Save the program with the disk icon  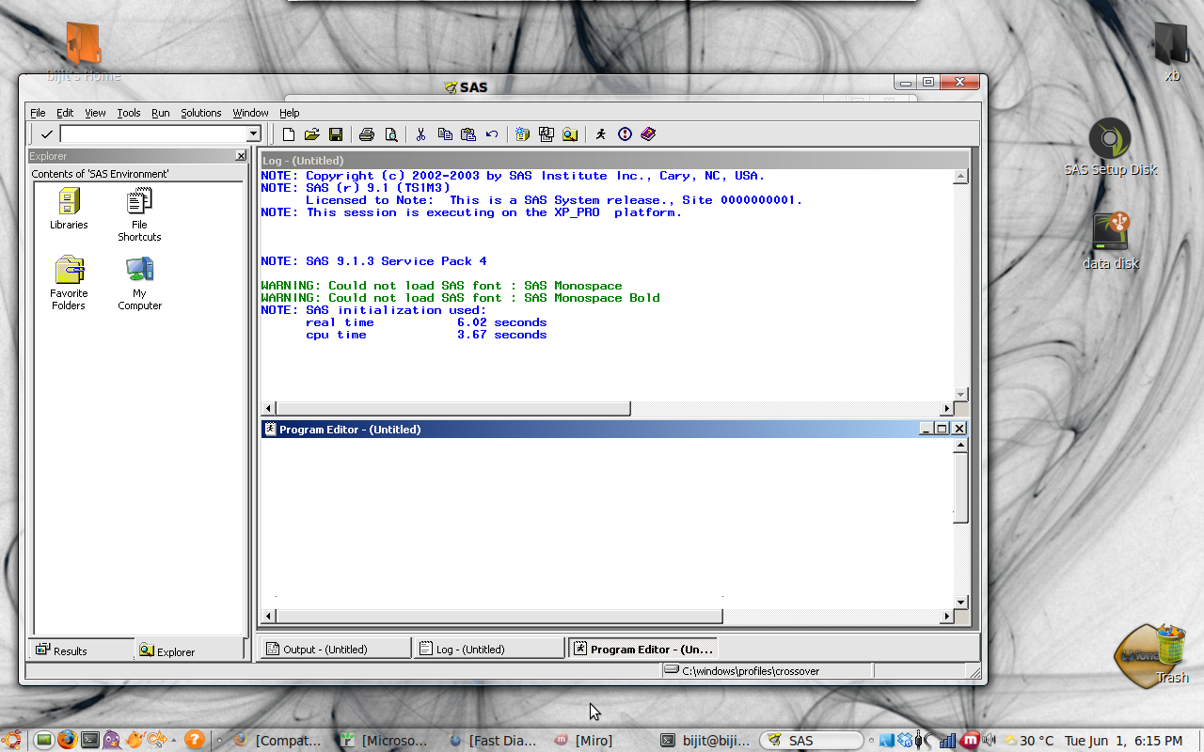click(335, 133)
